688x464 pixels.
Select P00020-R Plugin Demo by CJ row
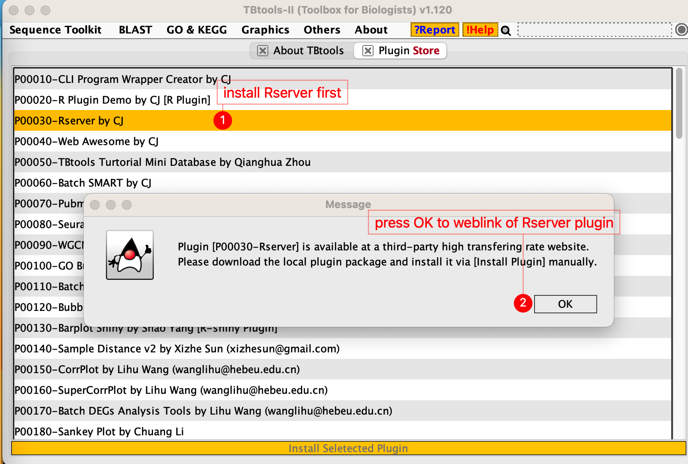[x=343, y=100]
